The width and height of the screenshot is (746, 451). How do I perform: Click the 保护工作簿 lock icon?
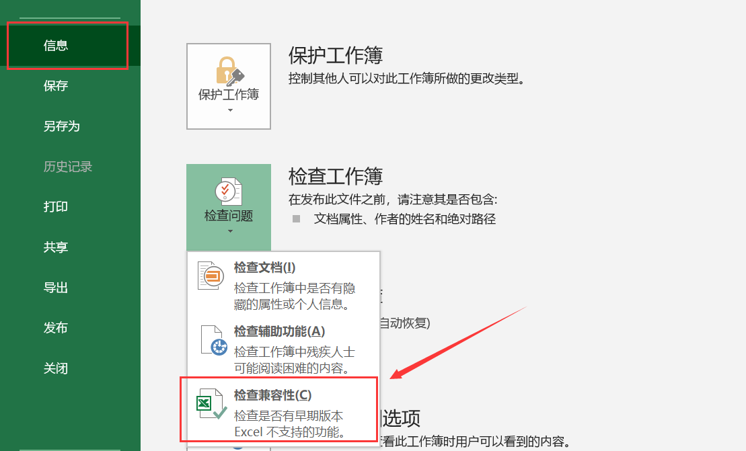tap(230, 71)
